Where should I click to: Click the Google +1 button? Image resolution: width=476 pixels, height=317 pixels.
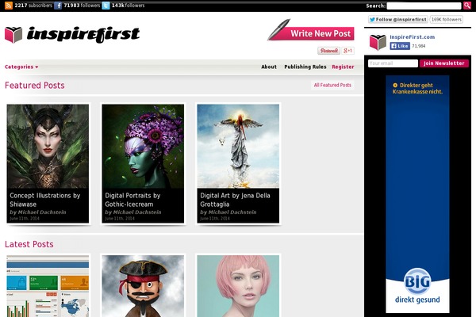[348, 51]
